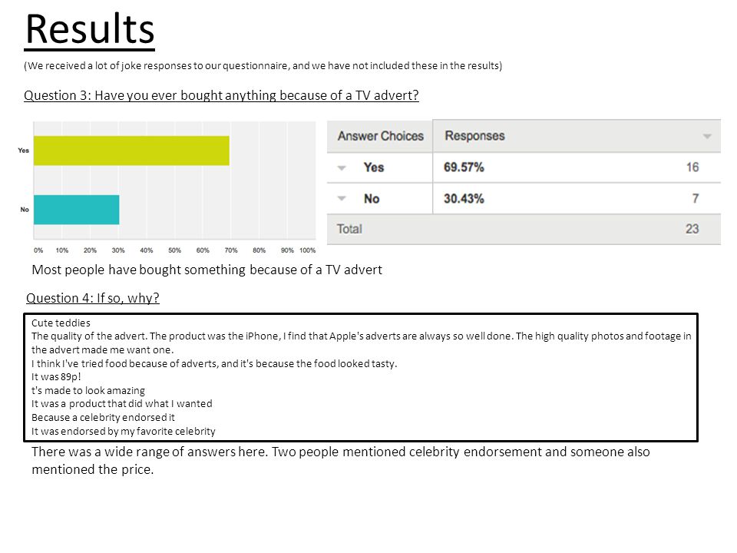The image size is (737, 553).
Task: Click the It was 89p! response
Action: coord(56,376)
